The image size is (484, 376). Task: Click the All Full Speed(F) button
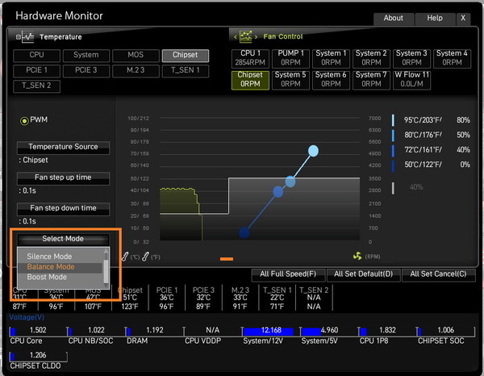[x=288, y=274]
